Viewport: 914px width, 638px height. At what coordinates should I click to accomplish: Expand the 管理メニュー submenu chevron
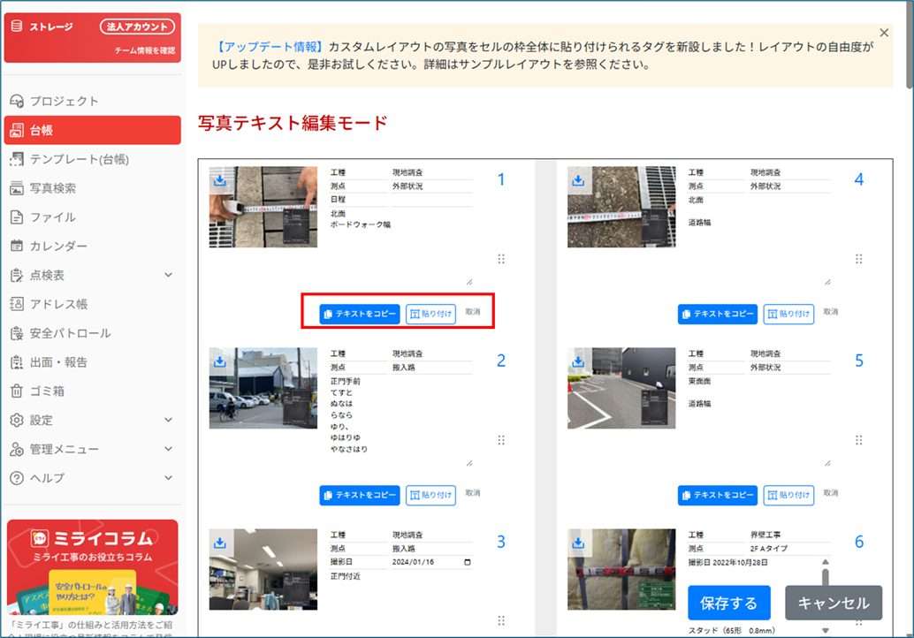click(169, 449)
